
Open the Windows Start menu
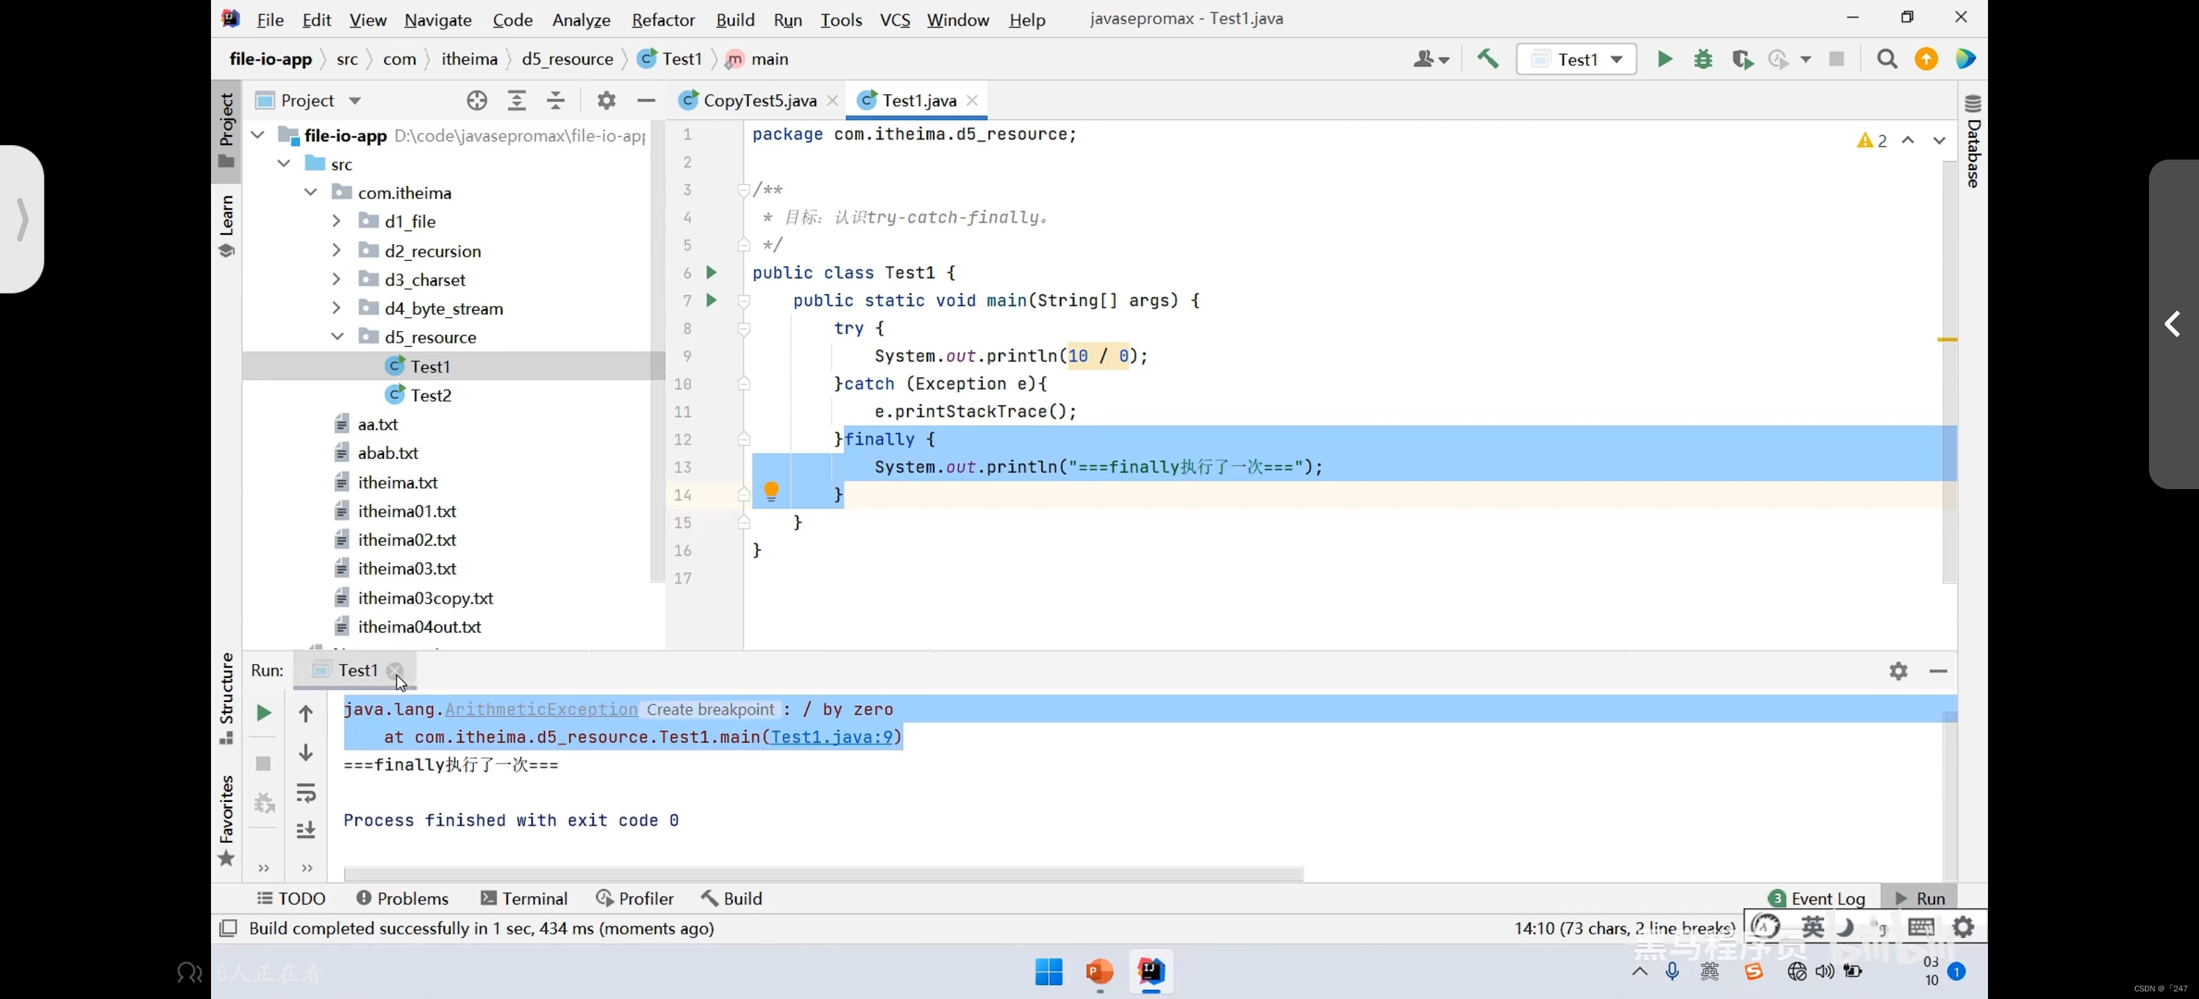coord(1048,972)
